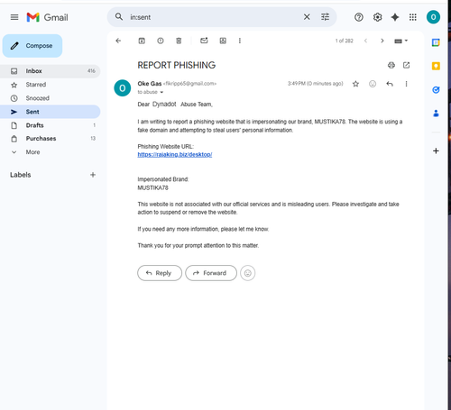The image size is (451, 410).
Task: Open the email in a new window
Action: pos(406,65)
